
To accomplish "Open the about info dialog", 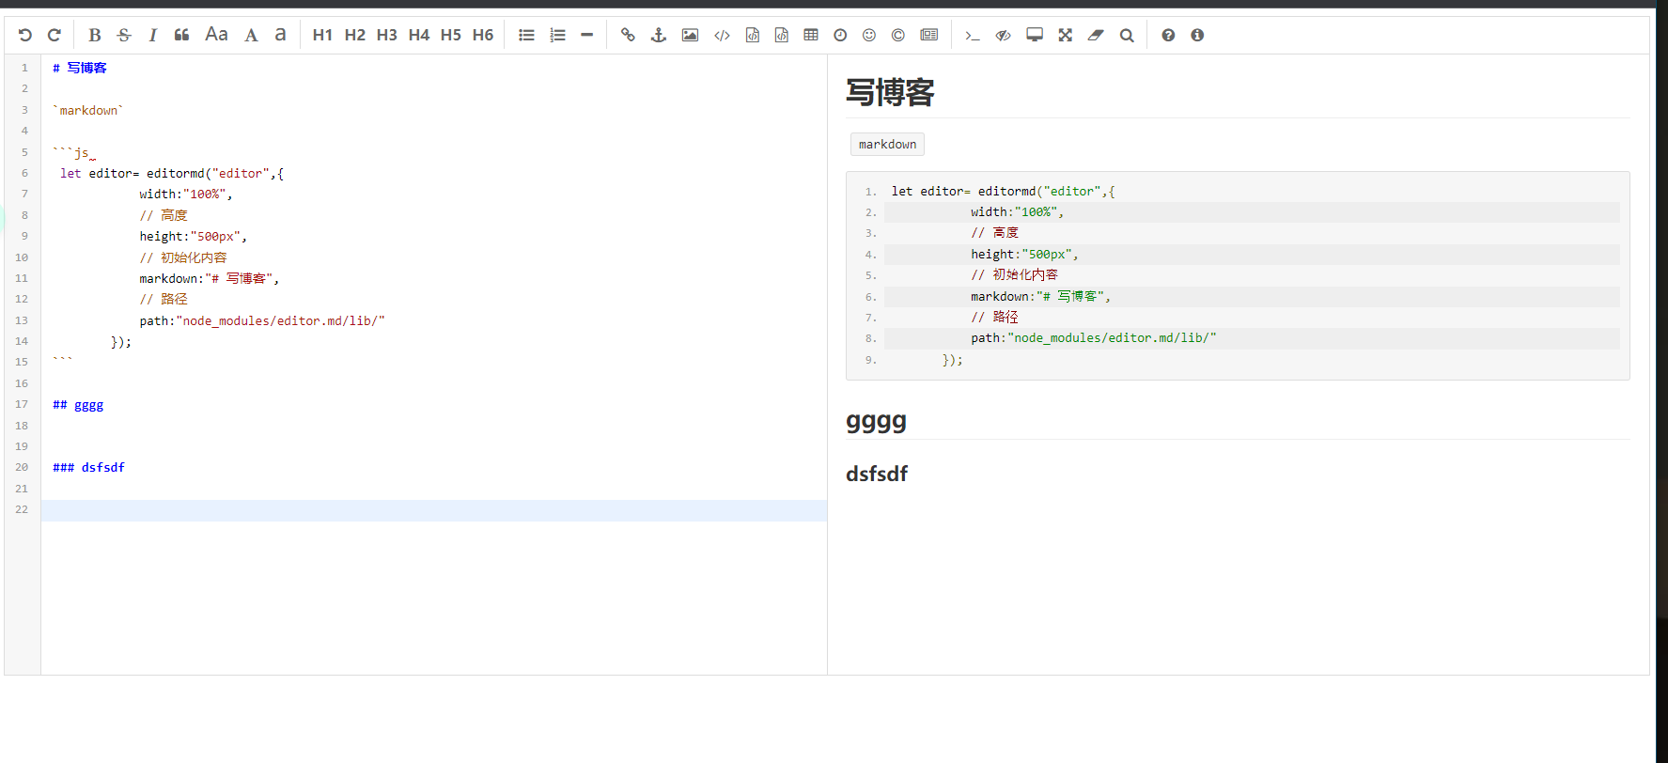I will (x=1197, y=35).
